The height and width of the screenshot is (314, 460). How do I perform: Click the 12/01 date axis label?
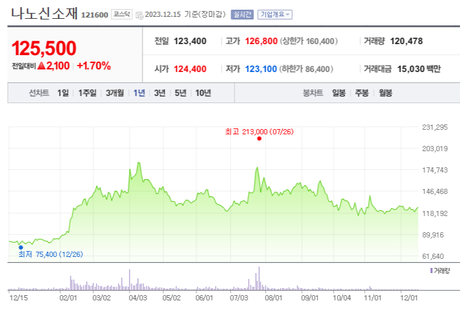(x=409, y=298)
